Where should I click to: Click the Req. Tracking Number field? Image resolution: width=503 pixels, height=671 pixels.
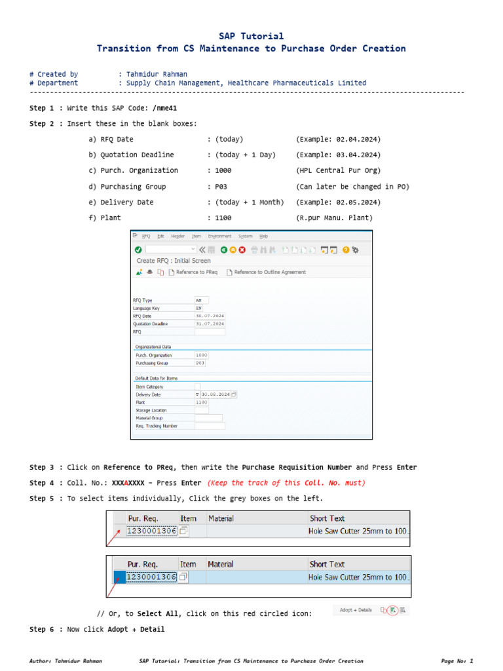pyautogui.click(x=210, y=426)
